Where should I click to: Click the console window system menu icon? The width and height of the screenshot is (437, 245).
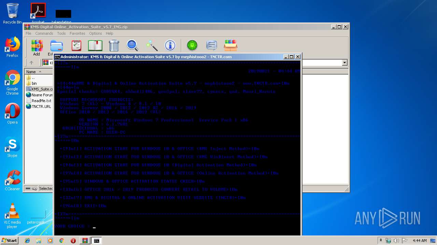[57, 57]
